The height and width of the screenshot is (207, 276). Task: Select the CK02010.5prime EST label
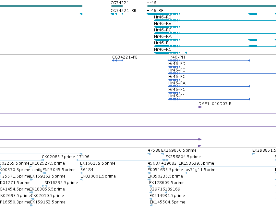coord(47,196)
